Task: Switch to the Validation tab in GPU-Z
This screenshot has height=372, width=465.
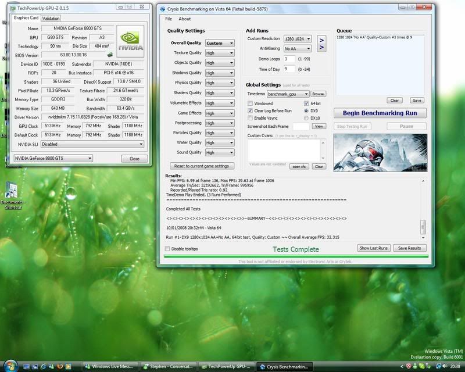Action: 51,19
